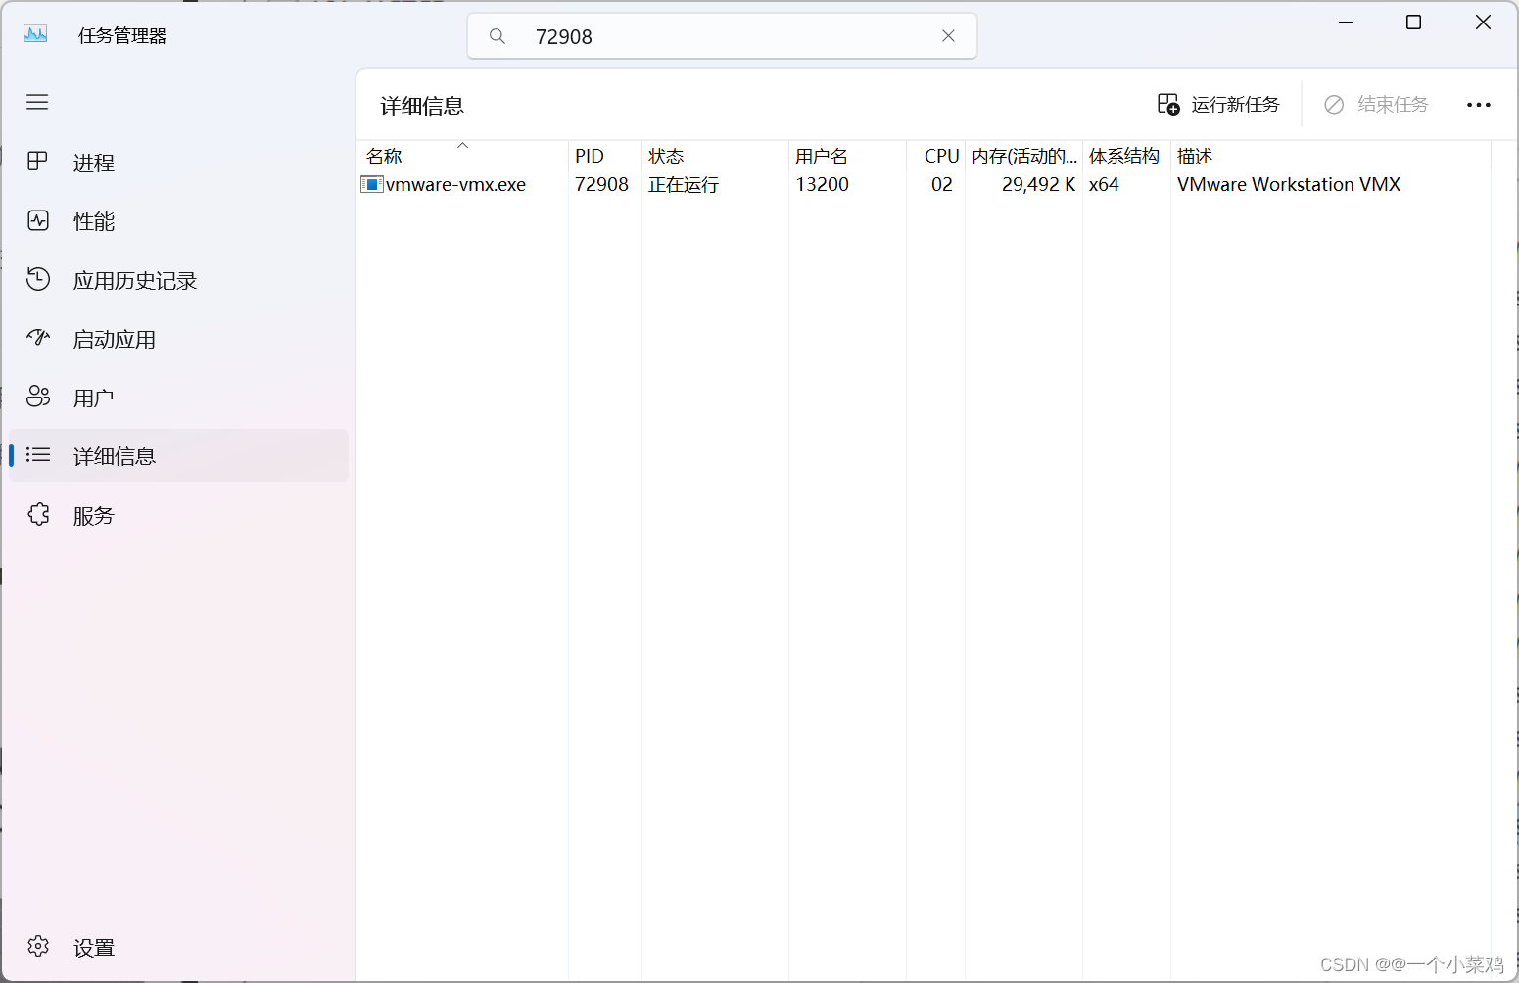
Task: Sort by the 状态 column header
Action: click(715, 156)
